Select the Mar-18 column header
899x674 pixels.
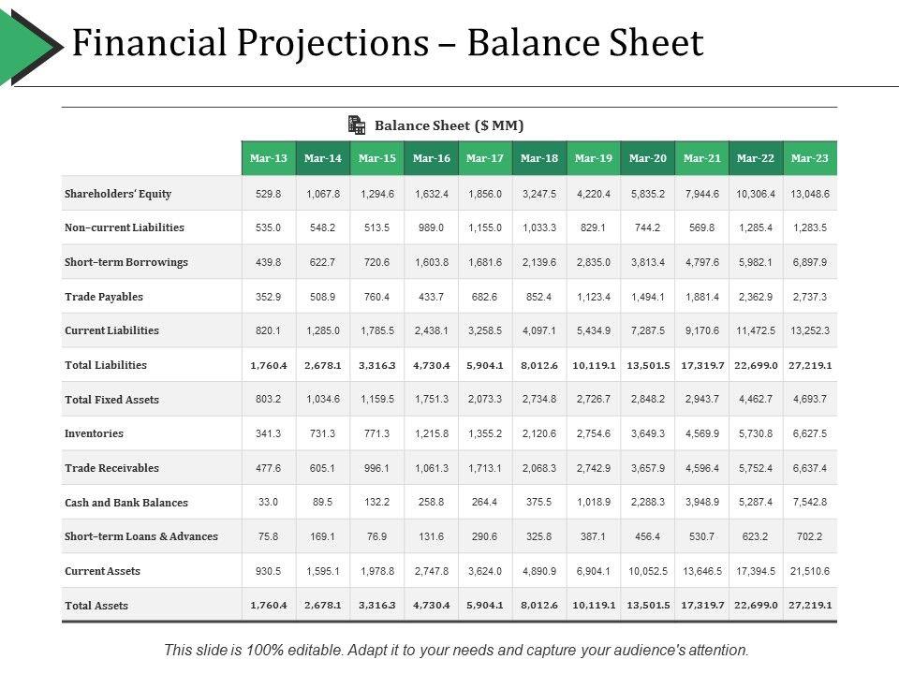click(539, 158)
